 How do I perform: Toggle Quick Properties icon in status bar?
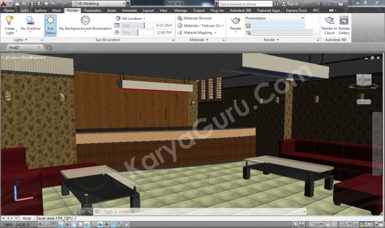(x=120, y=224)
